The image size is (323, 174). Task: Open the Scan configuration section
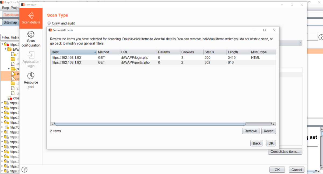tap(31, 39)
